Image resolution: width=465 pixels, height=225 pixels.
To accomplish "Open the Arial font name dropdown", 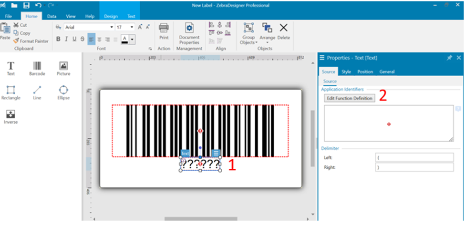I will [112, 27].
